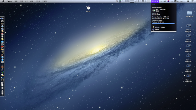Open Mission Control in the dock

[x=2, y=24]
